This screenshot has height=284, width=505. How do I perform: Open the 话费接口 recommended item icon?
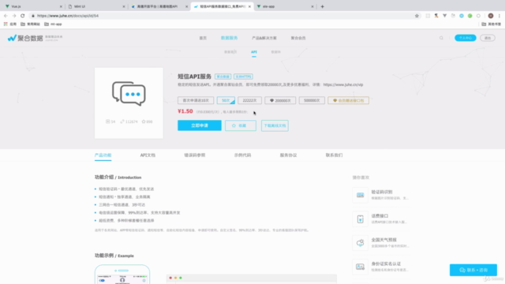(x=360, y=219)
